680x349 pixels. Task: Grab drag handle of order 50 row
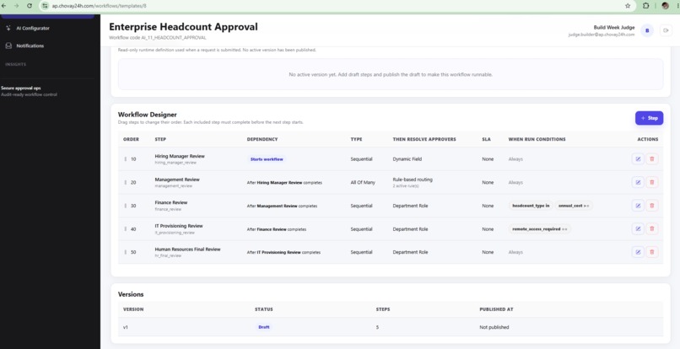point(126,252)
